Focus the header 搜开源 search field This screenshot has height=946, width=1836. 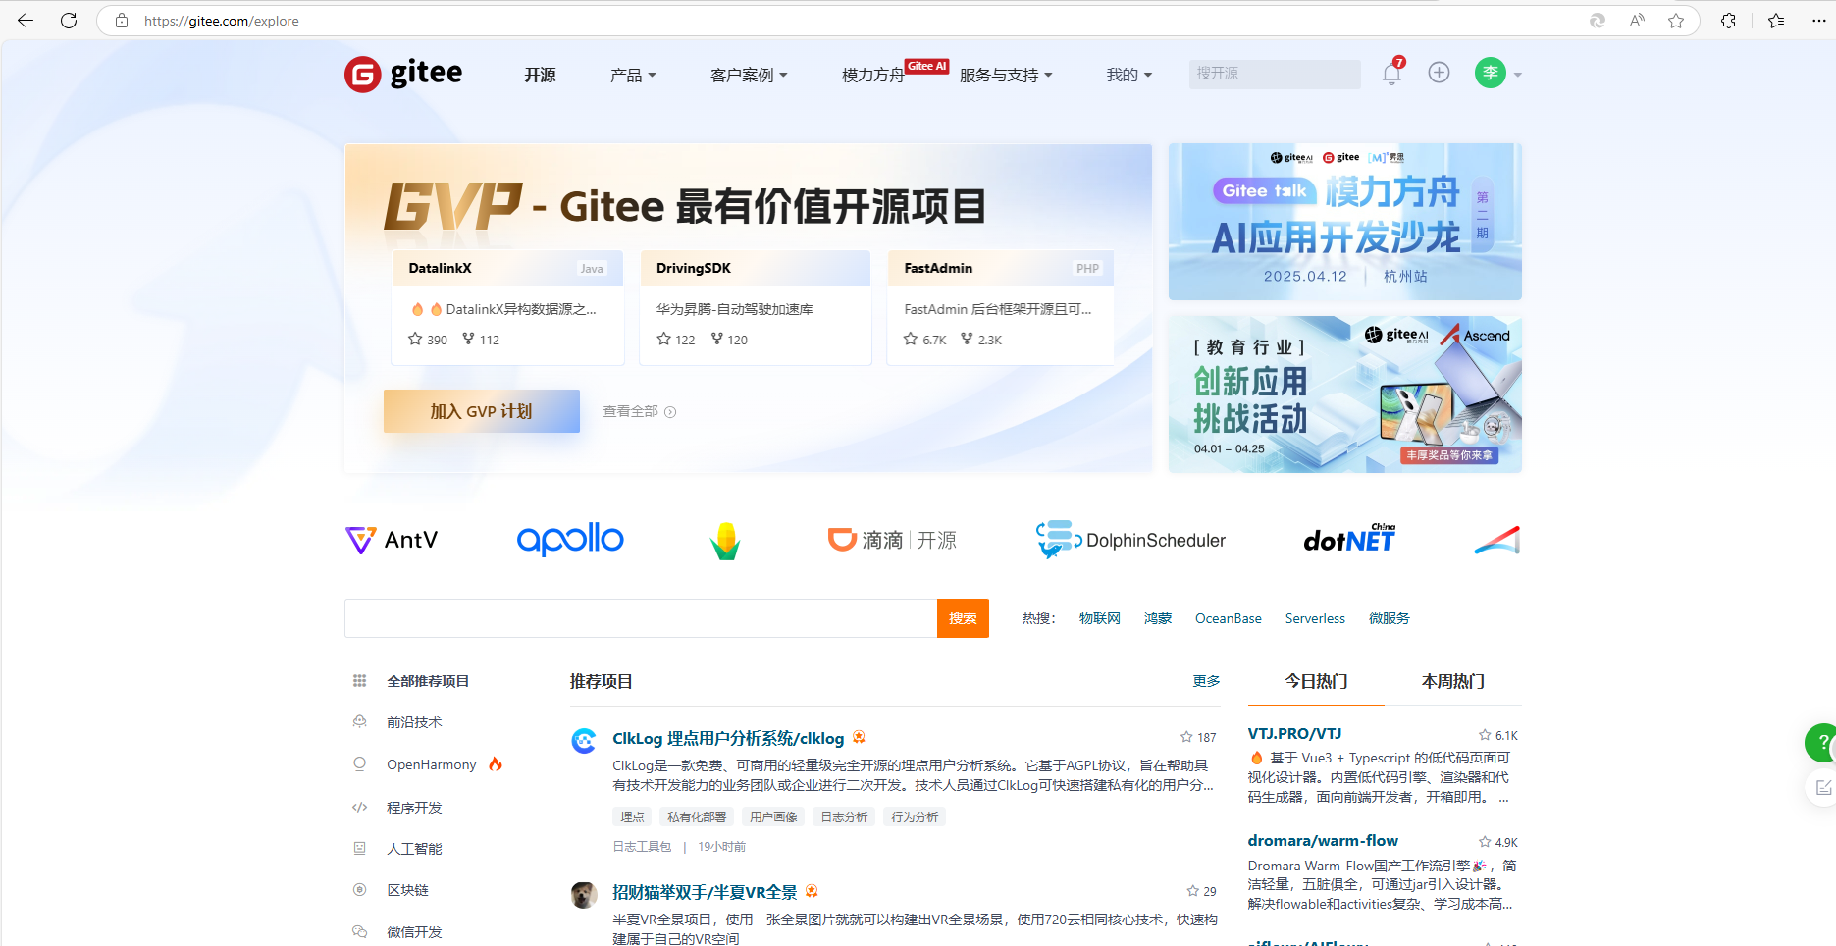(1275, 74)
